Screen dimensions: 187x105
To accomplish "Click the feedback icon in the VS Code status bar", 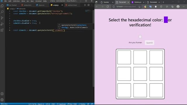I will pyautogui.click(x=88, y=104).
